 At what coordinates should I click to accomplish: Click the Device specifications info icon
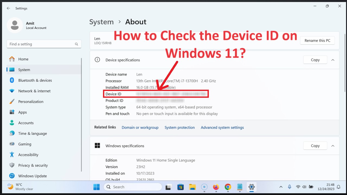[97, 60]
